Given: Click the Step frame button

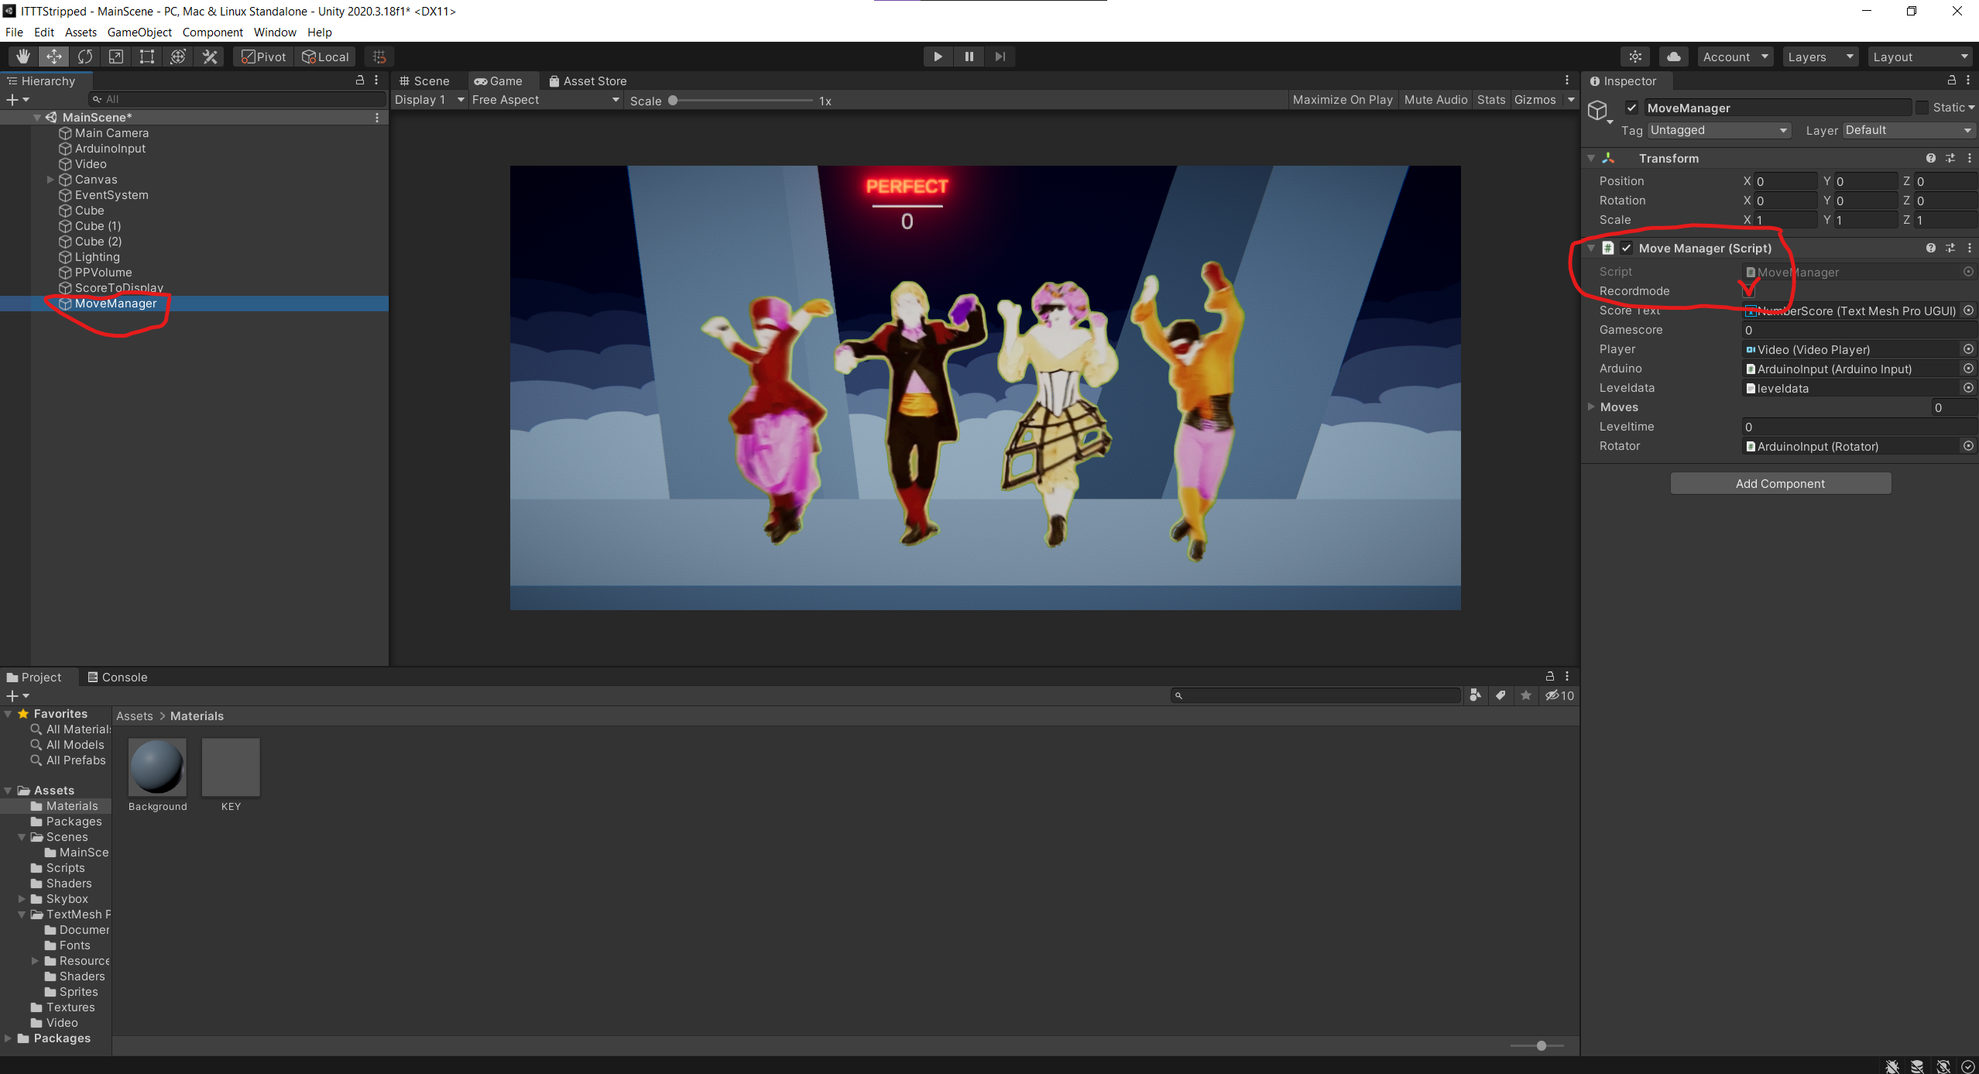Looking at the screenshot, I should [1000, 57].
